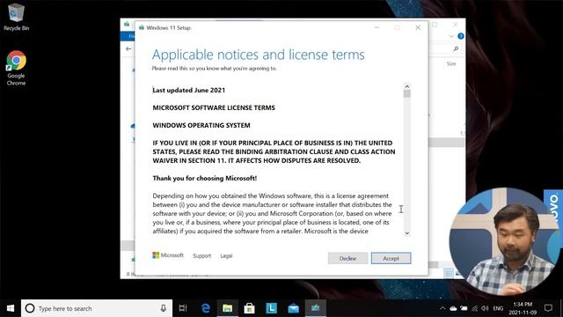563x317 pixels.
Task: Open the Support link
Action: pyautogui.click(x=201, y=256)
